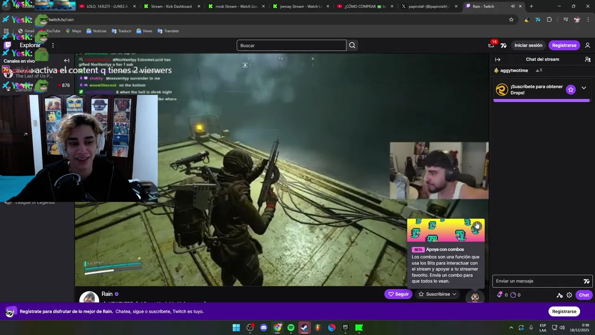Click the Bits balance icon
Image resolution: width=595 pixels, height=335 pixels.
pyautogui.click(x=500, y=295)
